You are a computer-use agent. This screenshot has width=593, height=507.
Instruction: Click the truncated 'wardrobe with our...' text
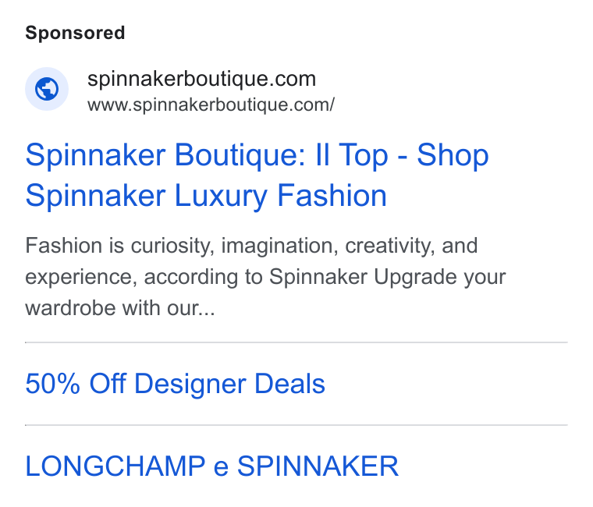point(120,308)
